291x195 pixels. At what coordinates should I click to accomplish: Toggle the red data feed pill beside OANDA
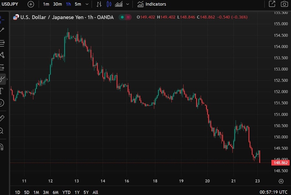click(x=128, y=17)
